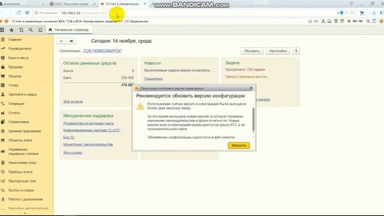Image resolution: width=384 pixels, height=216 pixels.
Task: Open the Льготы и скидки section
Action: (x=21, y=190)
